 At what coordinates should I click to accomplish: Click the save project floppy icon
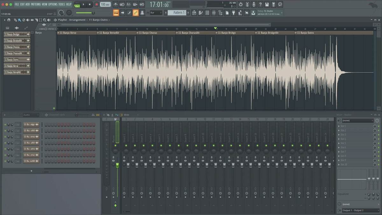267,4
